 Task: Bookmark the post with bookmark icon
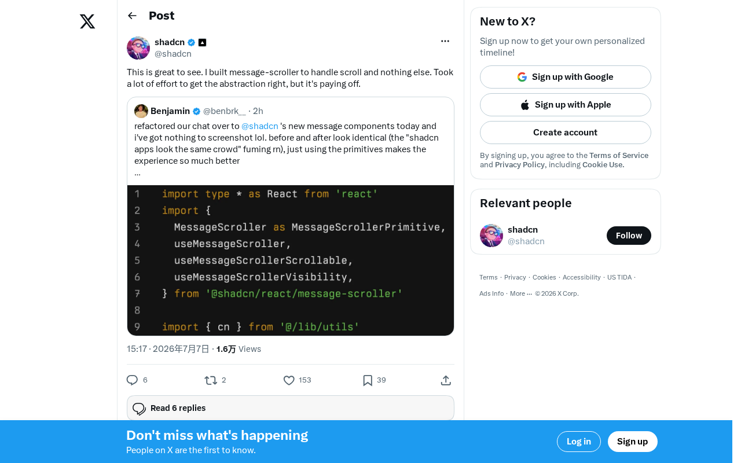368,380
